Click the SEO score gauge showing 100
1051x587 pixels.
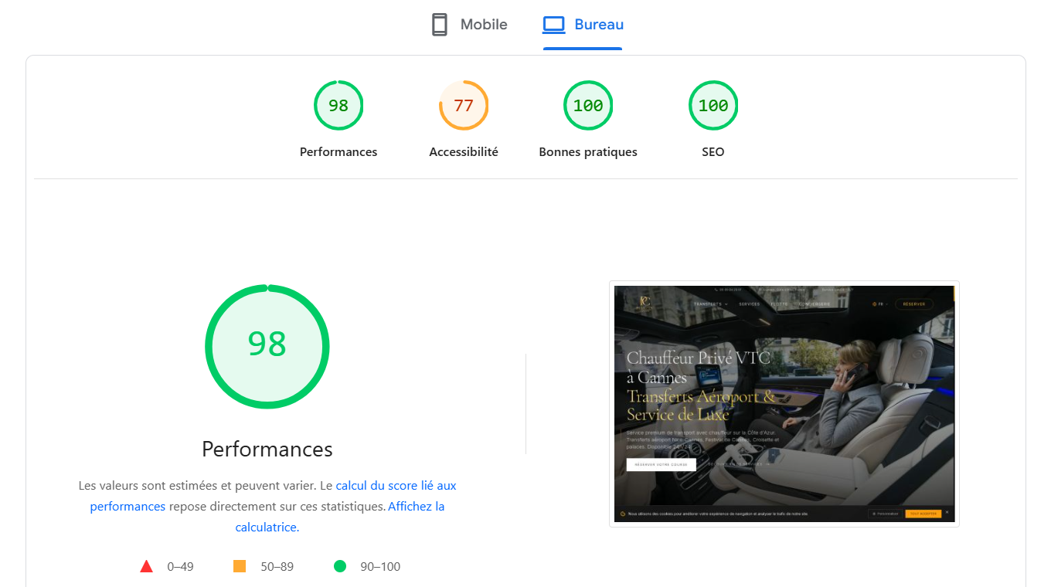tap(713, 105)
